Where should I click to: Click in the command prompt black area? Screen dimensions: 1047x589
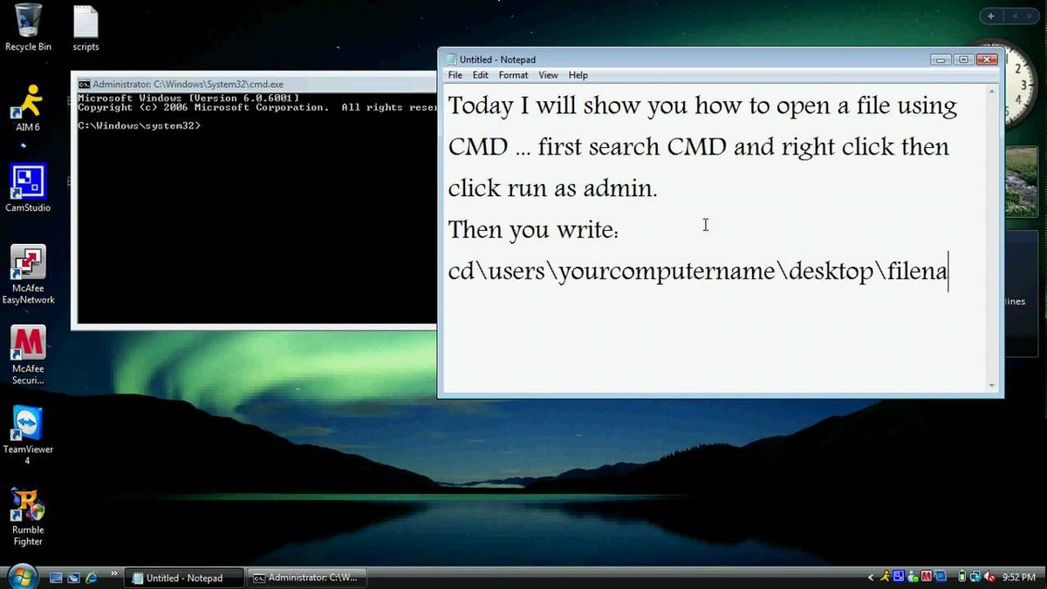(253, 227)
